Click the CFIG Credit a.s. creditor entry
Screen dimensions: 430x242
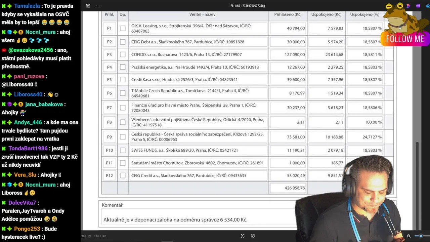click(x=189, y=175)
